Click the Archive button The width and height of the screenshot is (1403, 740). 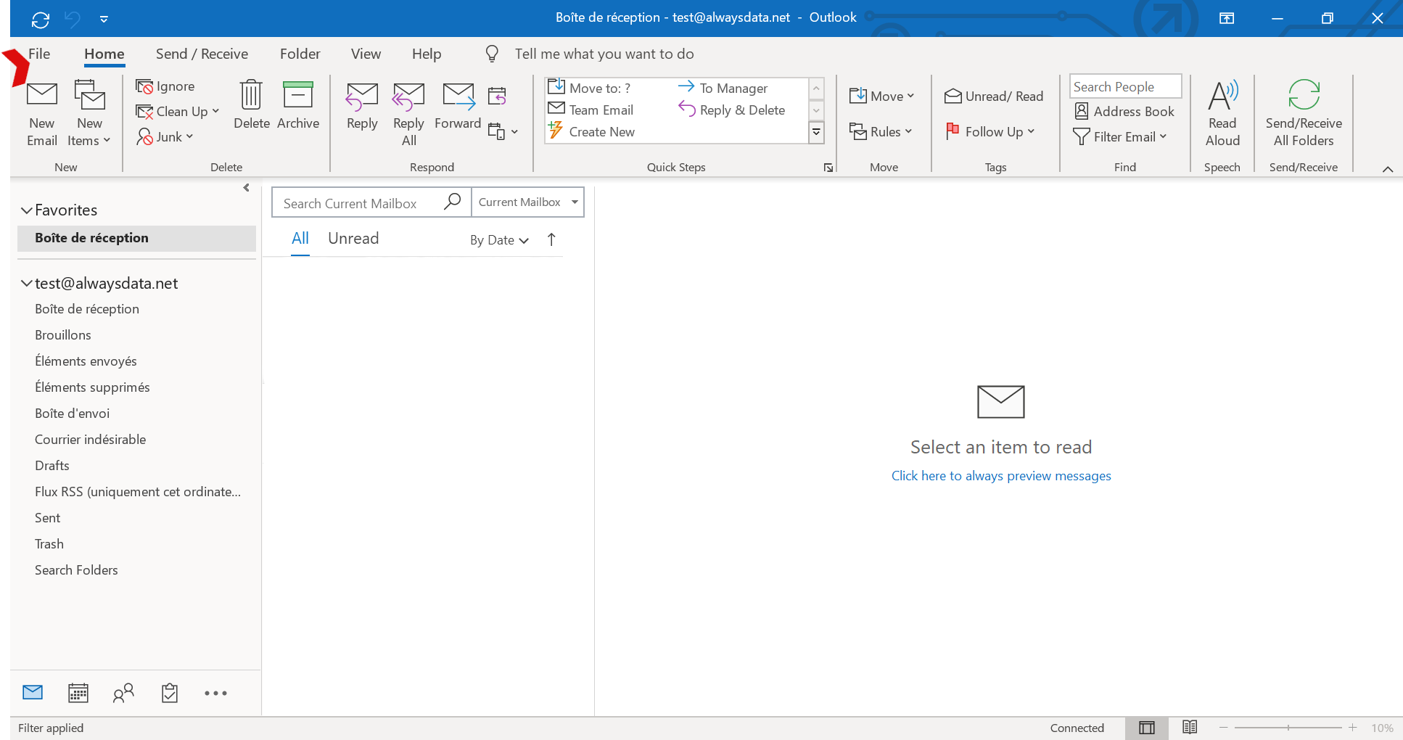(297, 107)
